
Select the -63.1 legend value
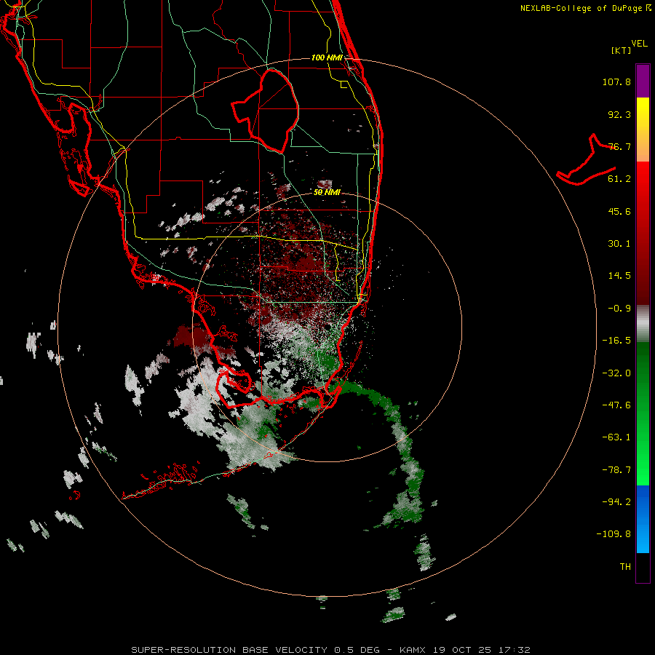(x=616, y=437)
